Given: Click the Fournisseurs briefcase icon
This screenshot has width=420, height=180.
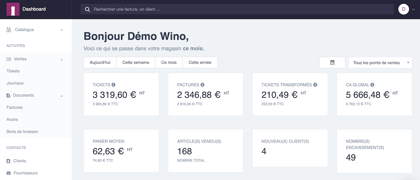Looking at the screenshot, I should (8, 173).
